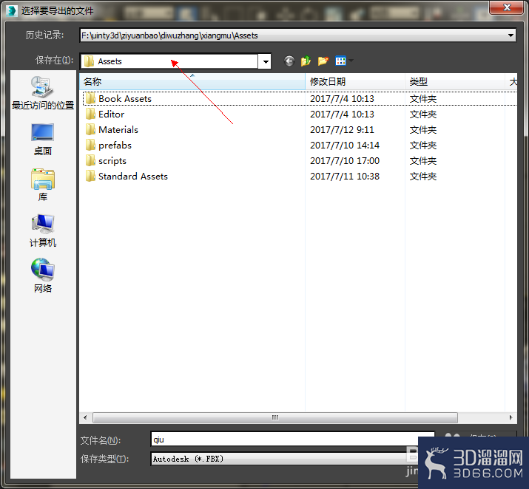Open the View menu icon

(x=340, y=61)
